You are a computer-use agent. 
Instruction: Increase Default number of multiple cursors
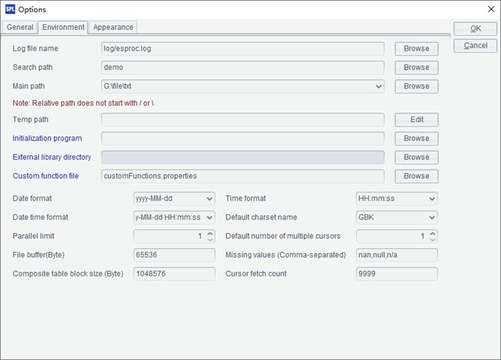coord(432,233)
